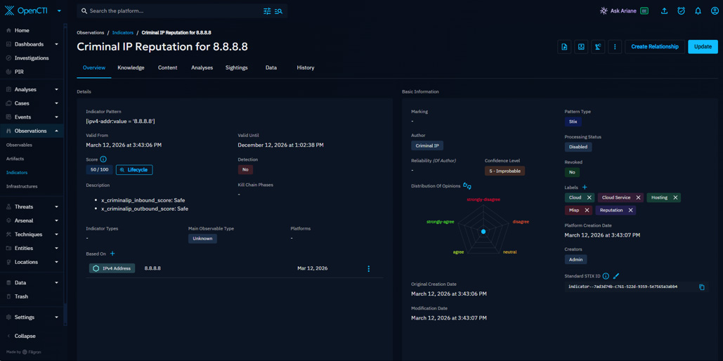Open the Lifecycle score button
The width and height of the screenshot is (723, 361).
[134, 170]
